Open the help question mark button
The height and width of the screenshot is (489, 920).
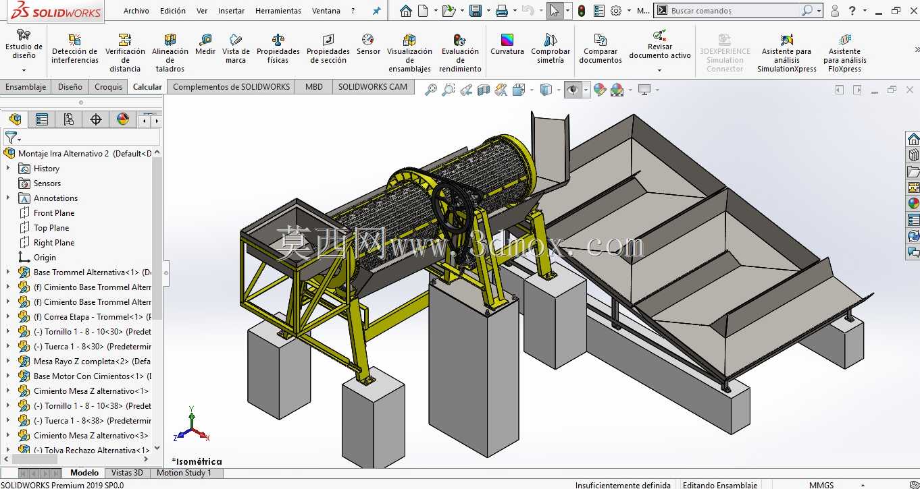[852, 11]
